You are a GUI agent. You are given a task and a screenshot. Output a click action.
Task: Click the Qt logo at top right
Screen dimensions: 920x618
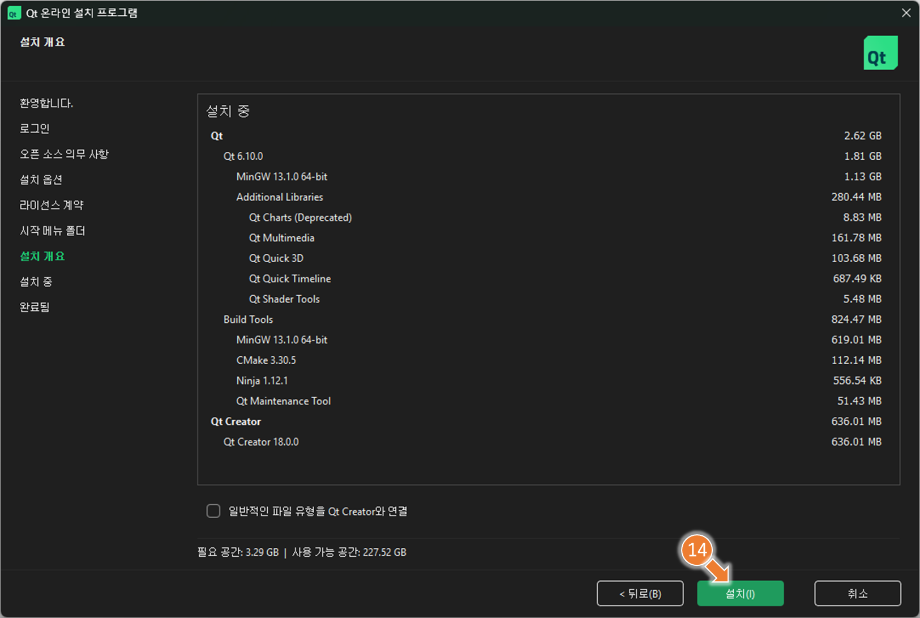point(880,53)
